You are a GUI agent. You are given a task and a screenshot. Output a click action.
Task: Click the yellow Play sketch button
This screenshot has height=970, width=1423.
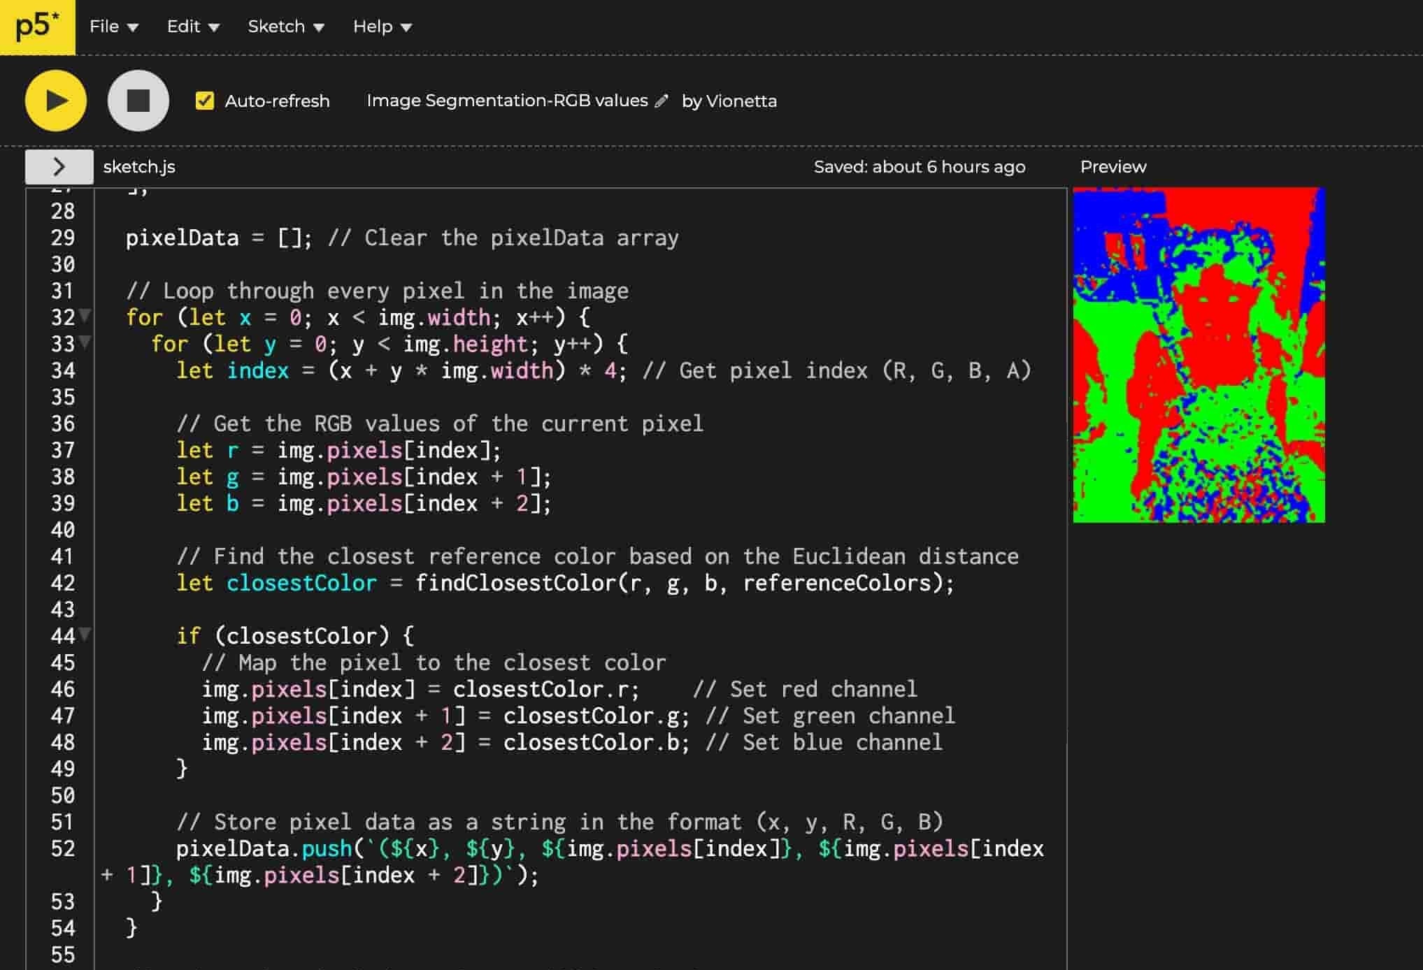pos(56,101)
